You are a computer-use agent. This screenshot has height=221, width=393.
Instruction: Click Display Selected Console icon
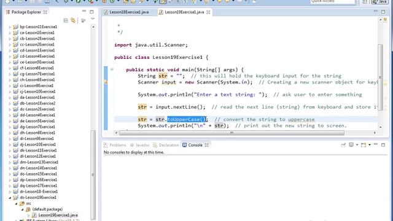tap(351, 145)
